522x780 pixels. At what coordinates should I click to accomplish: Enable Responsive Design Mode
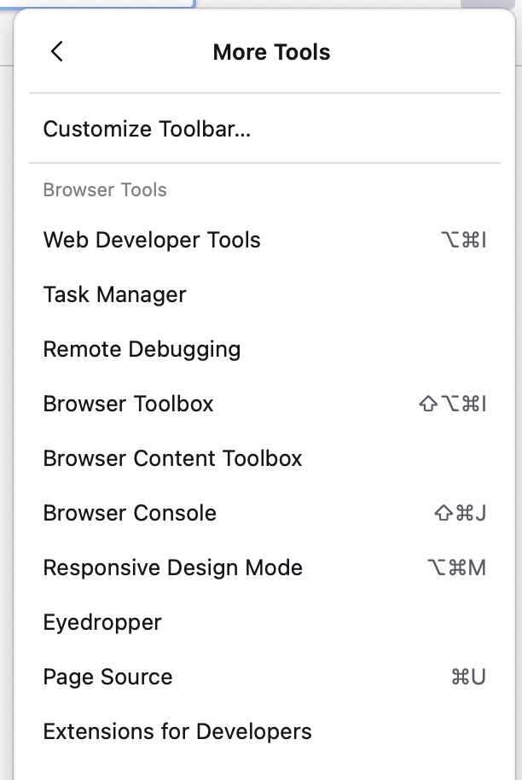(172, 568)
